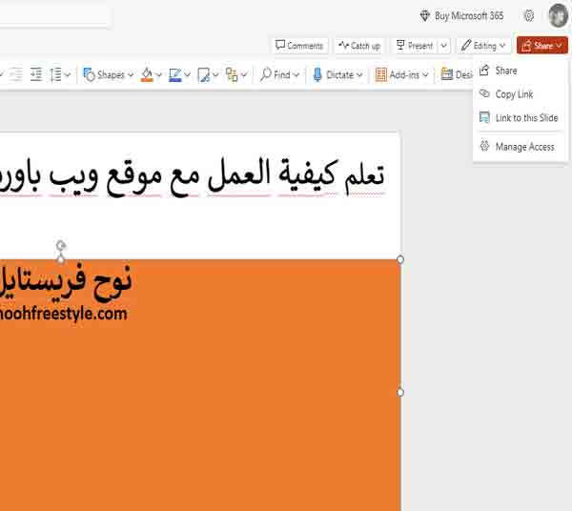Open the Shapes gallery
This screenshot has width=572, height=511.
point(104,74)
